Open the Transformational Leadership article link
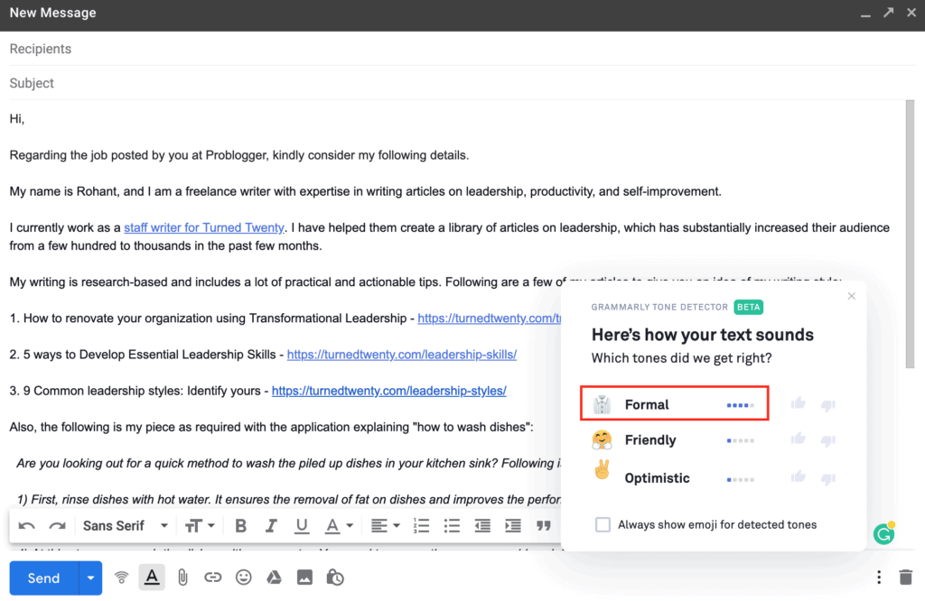 pyautogui.click(x=490, y=319)
